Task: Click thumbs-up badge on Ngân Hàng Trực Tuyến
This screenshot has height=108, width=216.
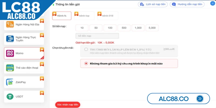Action: coord(42,35)
